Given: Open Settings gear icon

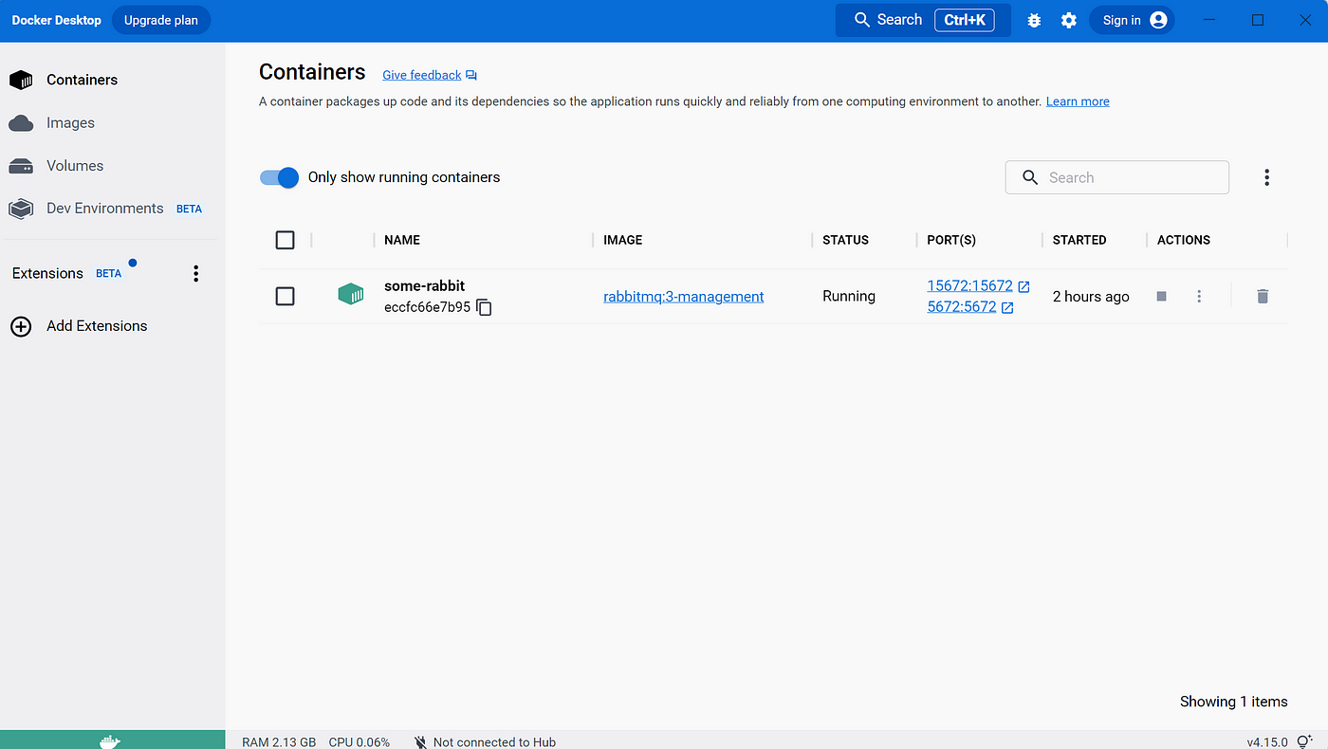Looking at the screenshot, I should pyautogui.click(x=1069, y=20).
